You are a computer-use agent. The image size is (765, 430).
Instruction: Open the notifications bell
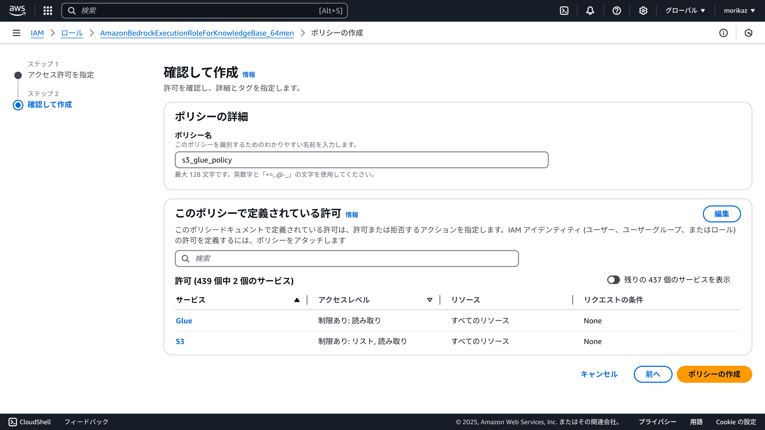click(x=590, y=11)
